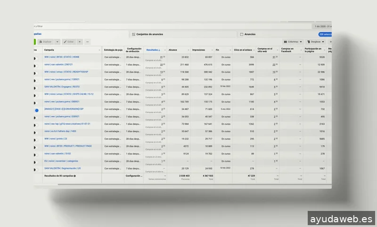
Task: Expand the dropdown arrow next to Editar
Action: click(80, 42)
